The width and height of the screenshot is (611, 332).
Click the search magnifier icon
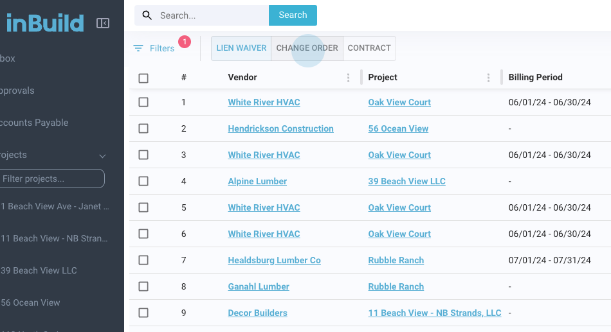[x=147, y=15]
